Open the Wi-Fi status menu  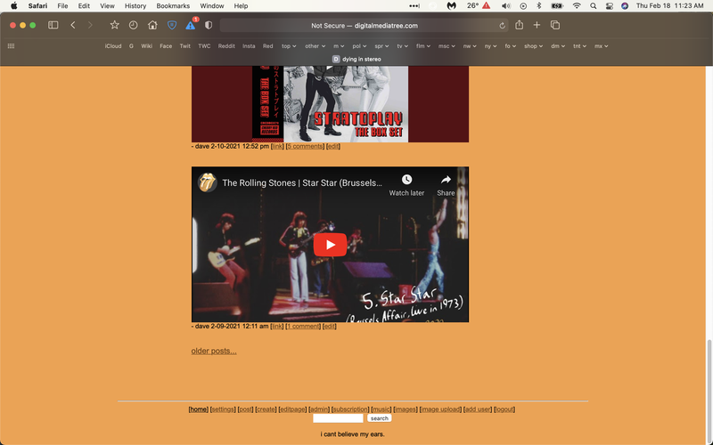pos(577,6)
